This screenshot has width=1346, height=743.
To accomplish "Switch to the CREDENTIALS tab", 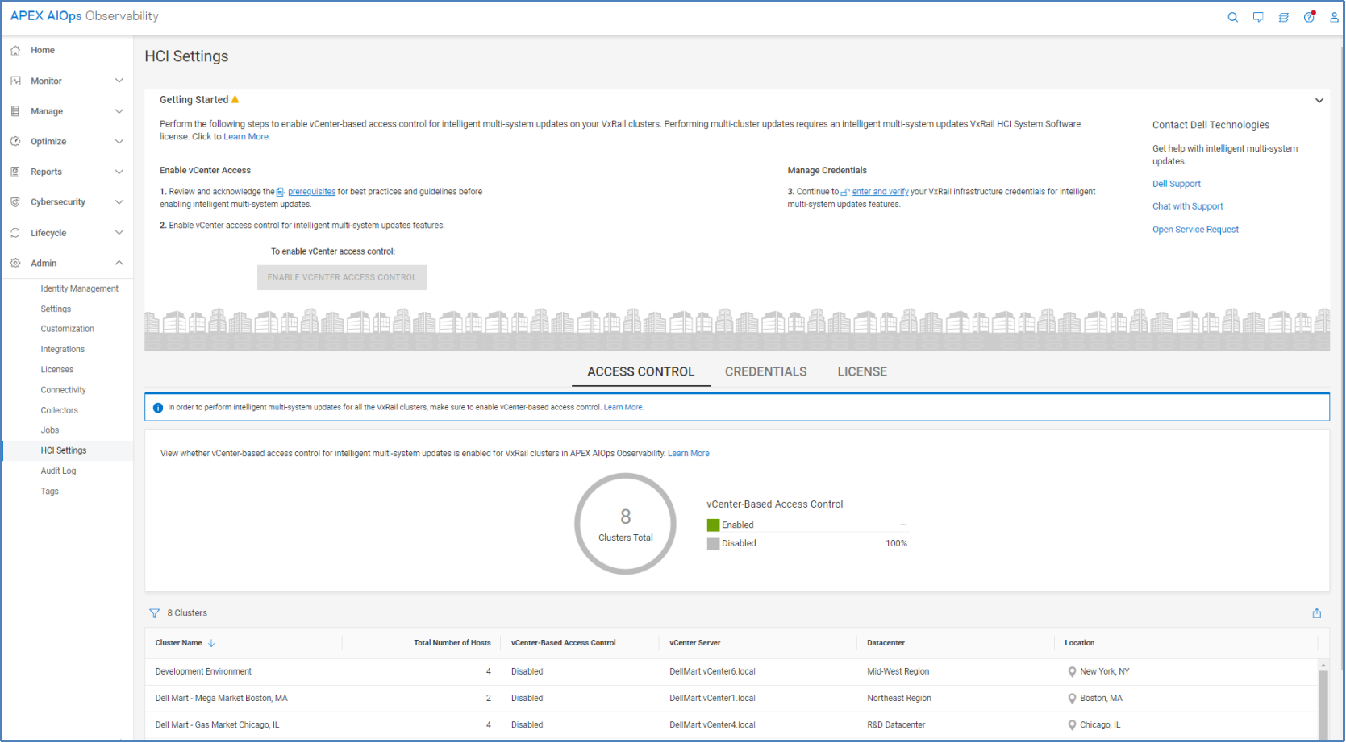I will pos(766,371).
